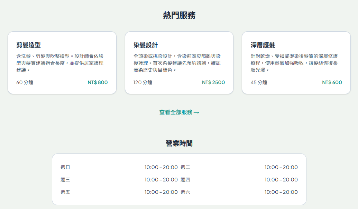Click the 深層護髮 card description text

coord(294,63)
